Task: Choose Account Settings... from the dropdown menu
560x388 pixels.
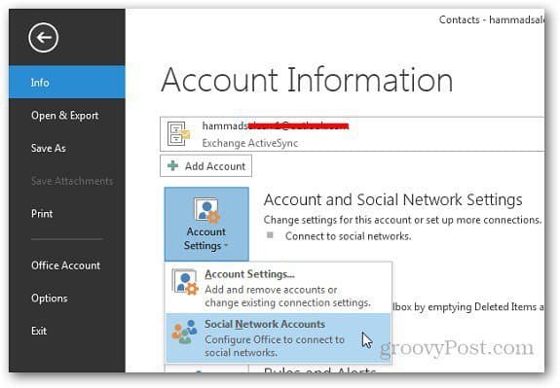Action: pos(279,288)
